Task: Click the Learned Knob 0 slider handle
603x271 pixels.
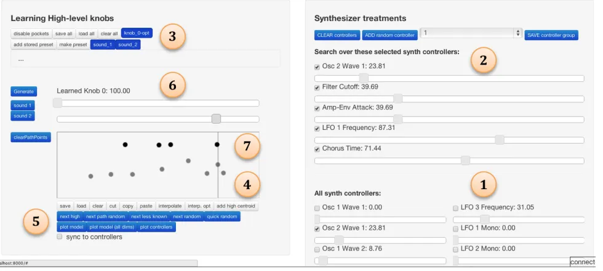Action: [x=57, y=103]
